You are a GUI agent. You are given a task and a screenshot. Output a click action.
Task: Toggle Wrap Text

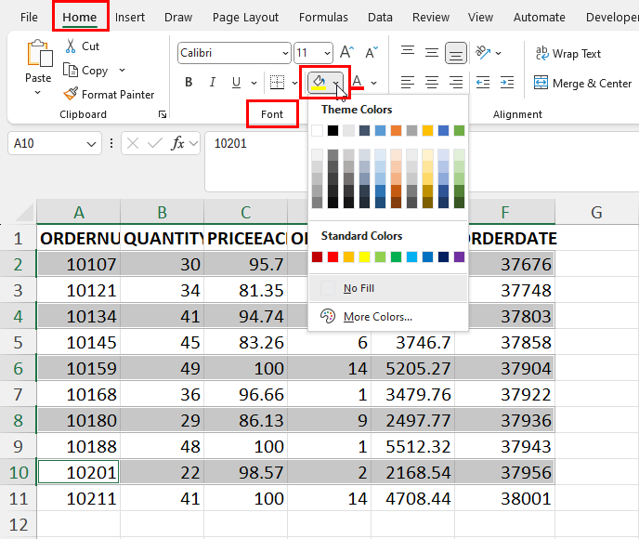(x=568, y=53)
